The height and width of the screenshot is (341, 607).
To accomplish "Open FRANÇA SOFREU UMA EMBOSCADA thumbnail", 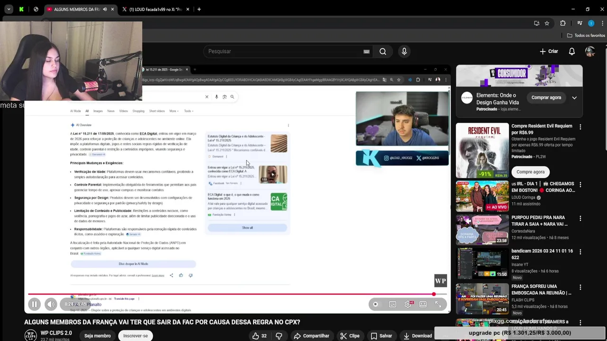I will point(482,298).
